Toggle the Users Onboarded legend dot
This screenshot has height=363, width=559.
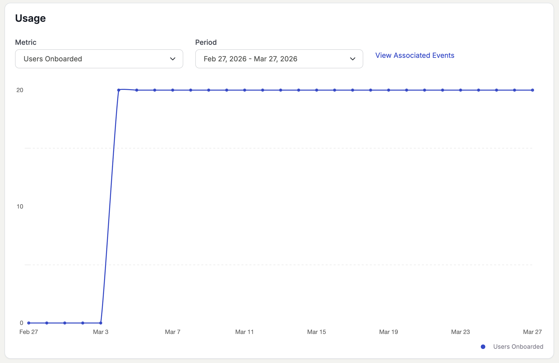pyautogui.click(x=483, y=347)
